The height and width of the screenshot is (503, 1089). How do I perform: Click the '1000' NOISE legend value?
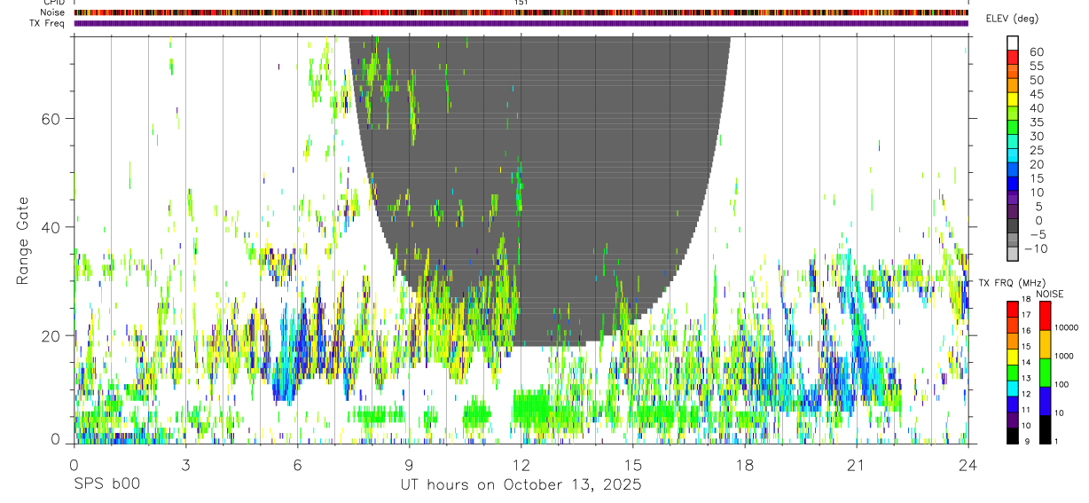(x=1063, y=357)
